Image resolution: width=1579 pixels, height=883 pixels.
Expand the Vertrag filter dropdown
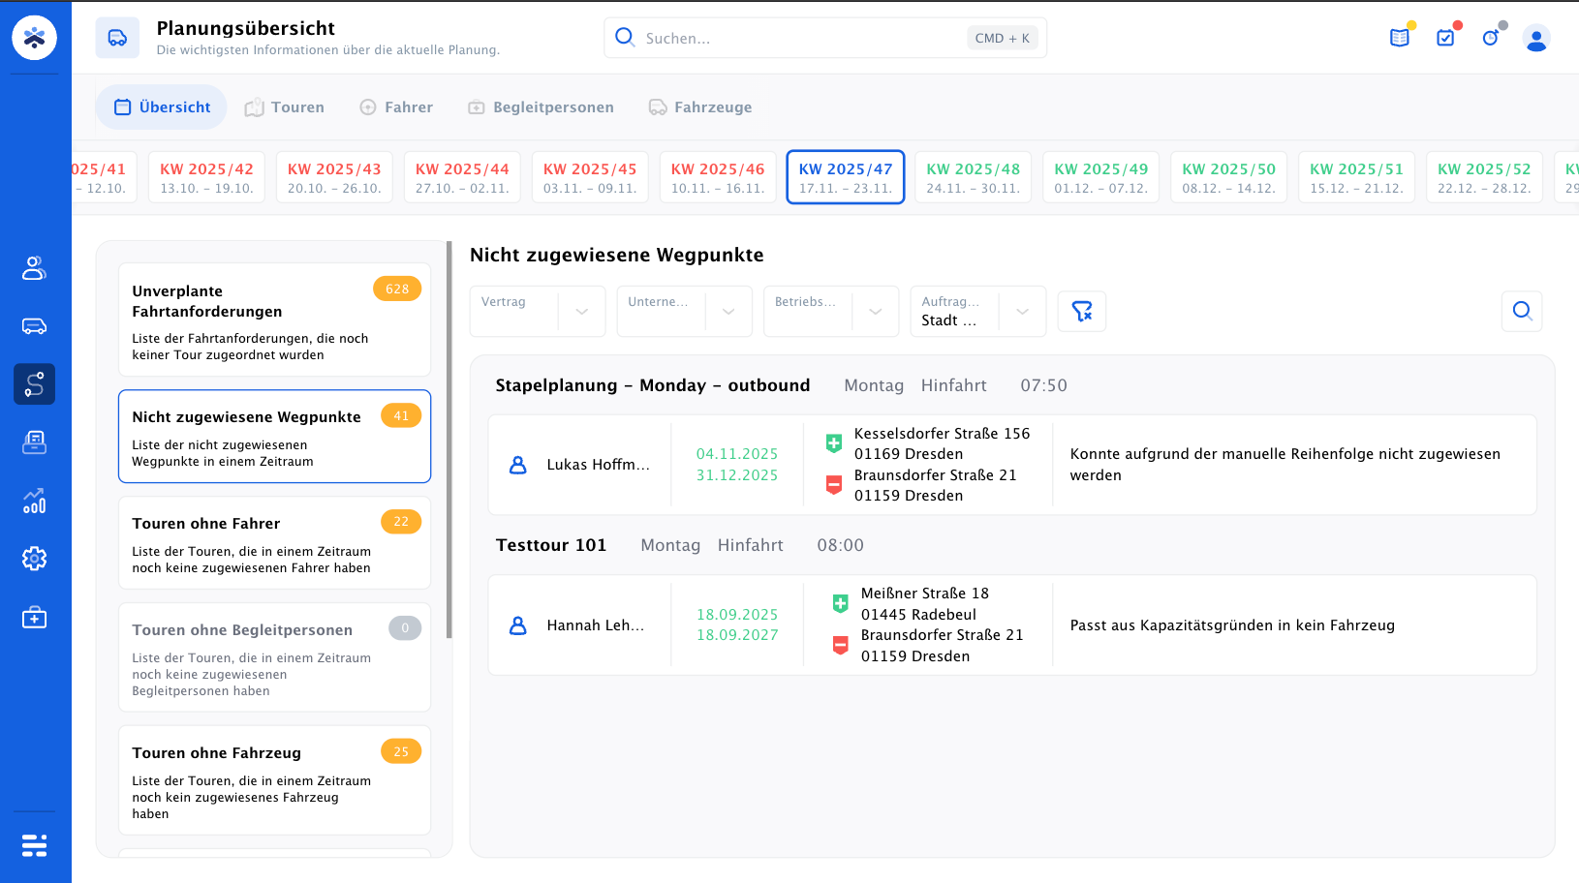(538, 312)
